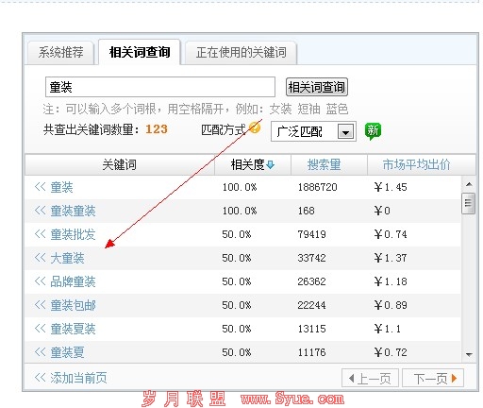Image resolution: width=483 pixels, height=408 pixels.
Task: Click the scrollbar down arrow
Action: [469, 354]
